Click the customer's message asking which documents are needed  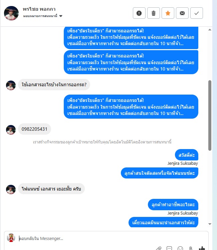54,85
